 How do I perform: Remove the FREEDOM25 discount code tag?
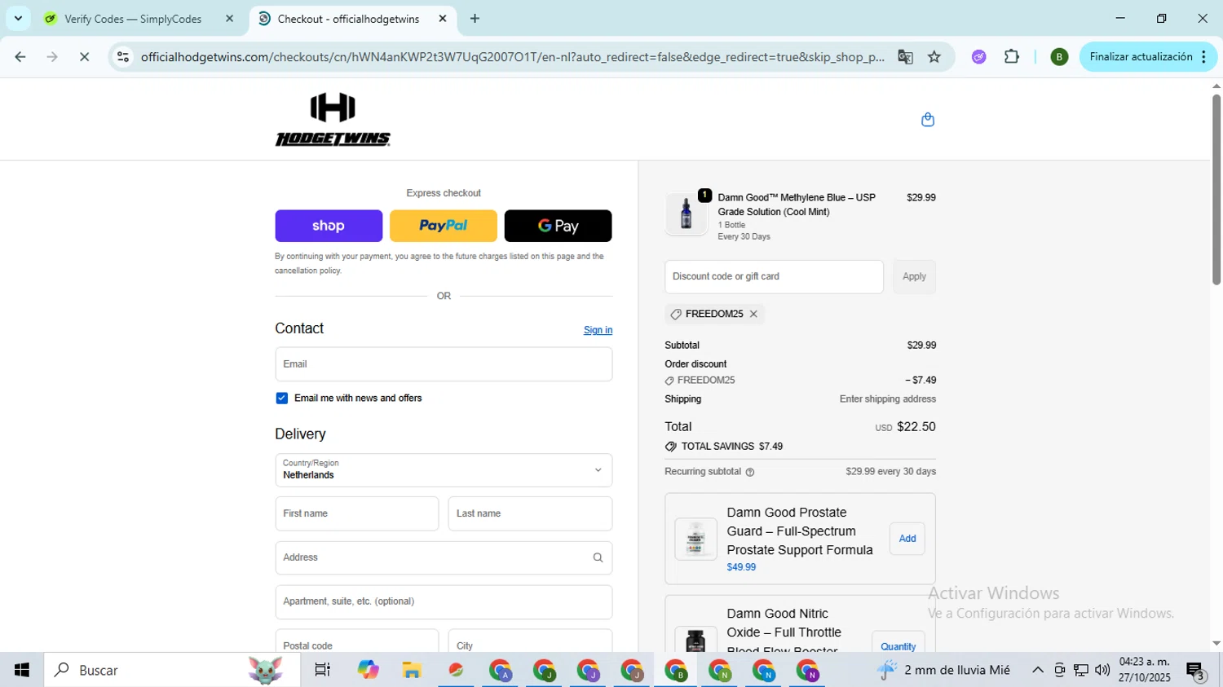pyautogui.click(x=753, y=314)
